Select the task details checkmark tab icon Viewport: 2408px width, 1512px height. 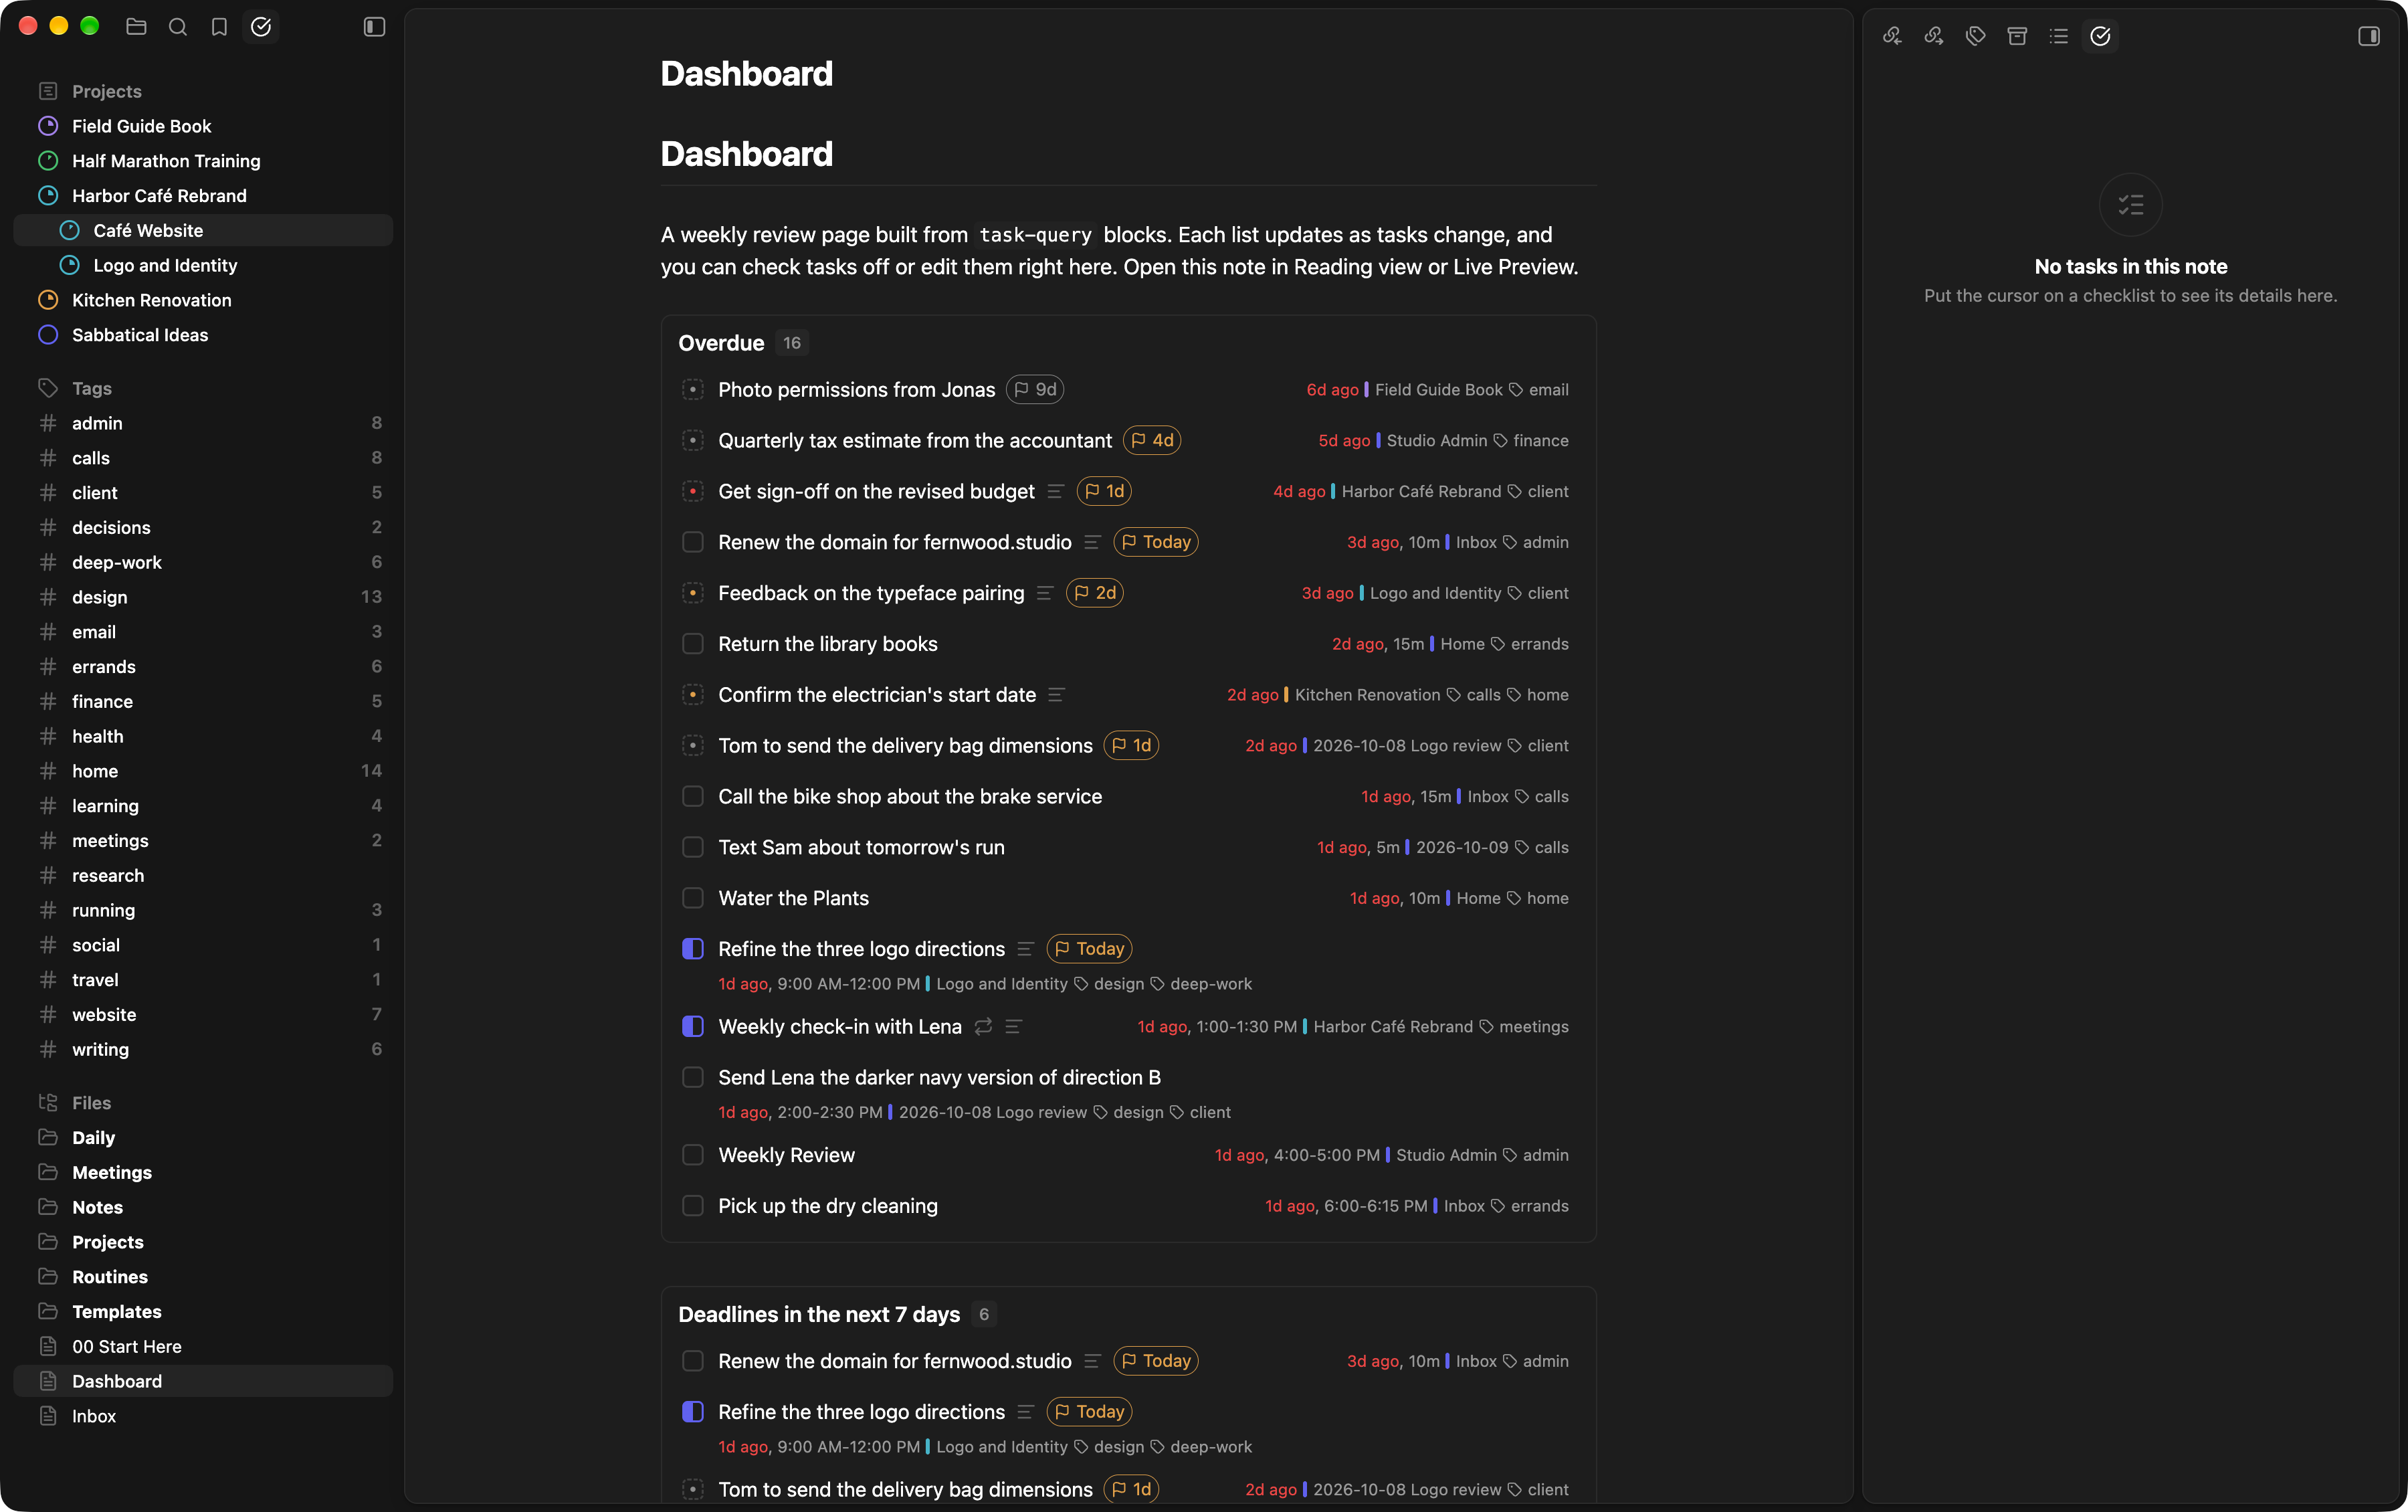2100,36
